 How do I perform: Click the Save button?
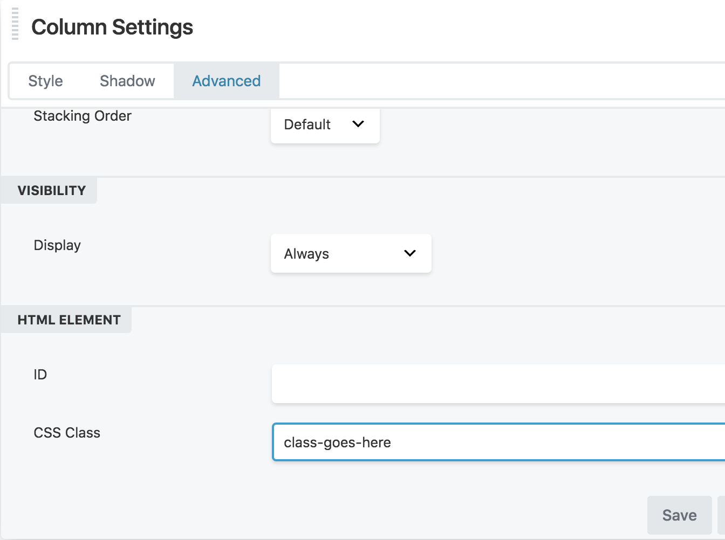[680, 515]
